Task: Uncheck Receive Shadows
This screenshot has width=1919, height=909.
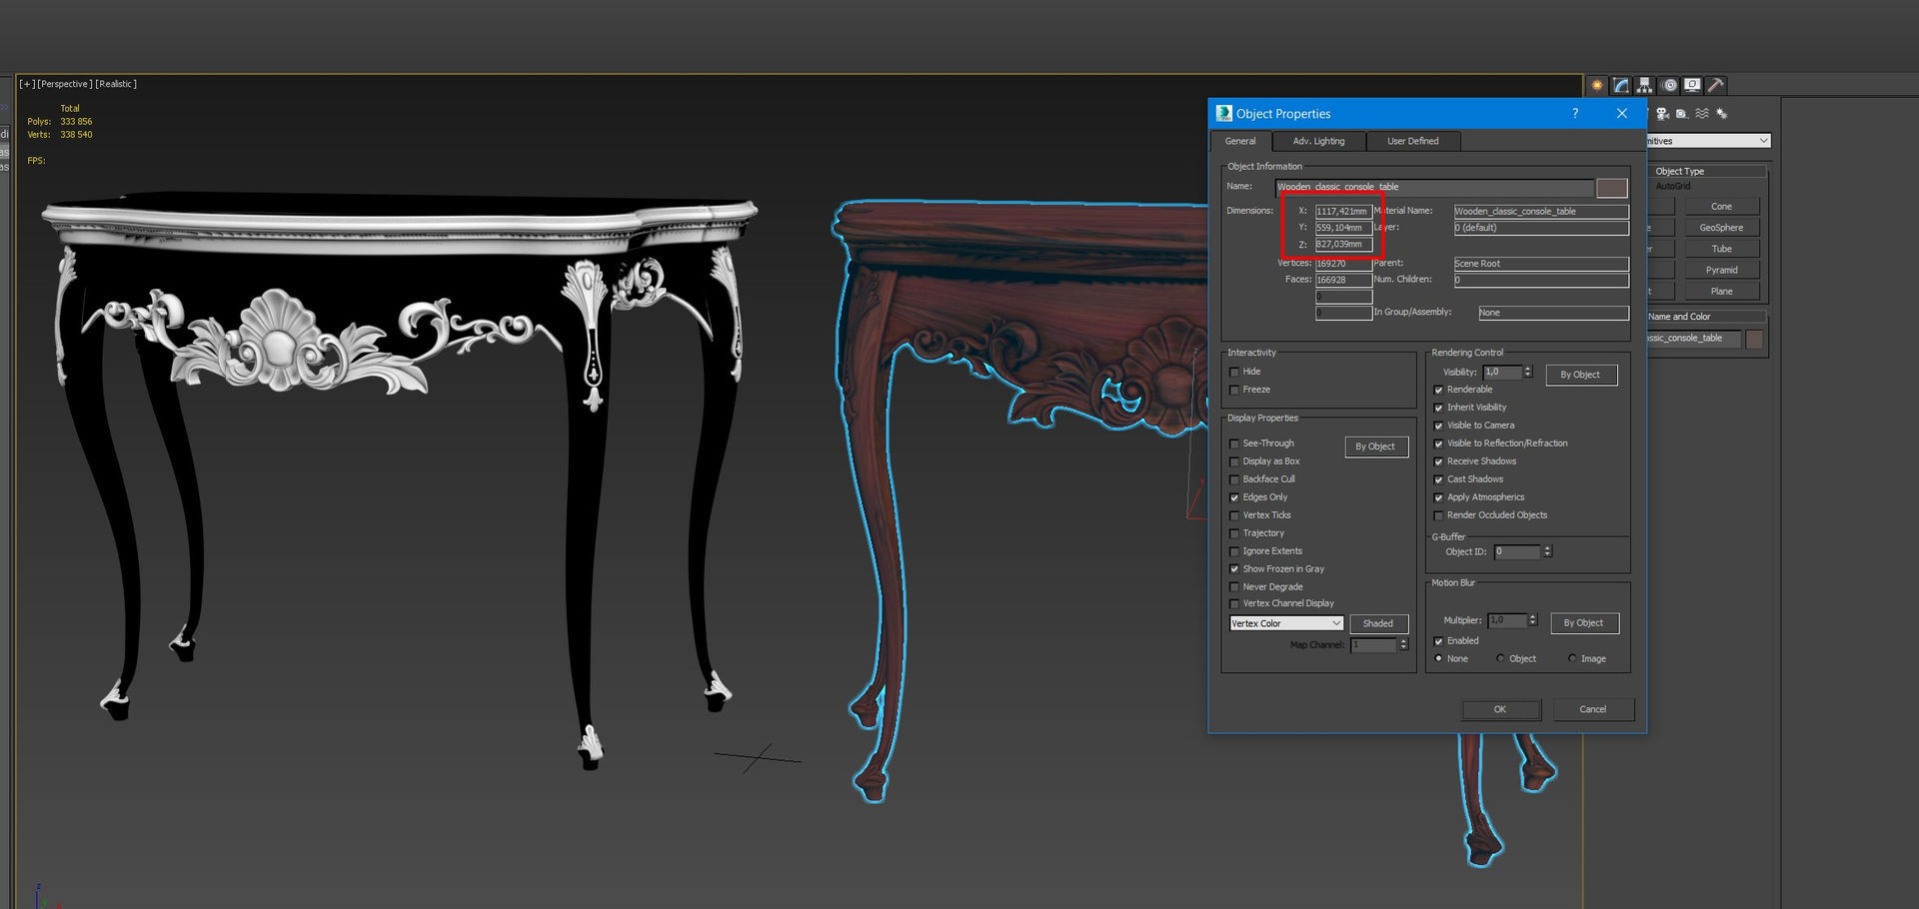Action: pos(1439,461)
